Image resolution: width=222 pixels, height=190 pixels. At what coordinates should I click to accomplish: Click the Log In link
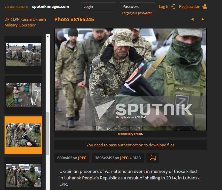click(164, 7)
